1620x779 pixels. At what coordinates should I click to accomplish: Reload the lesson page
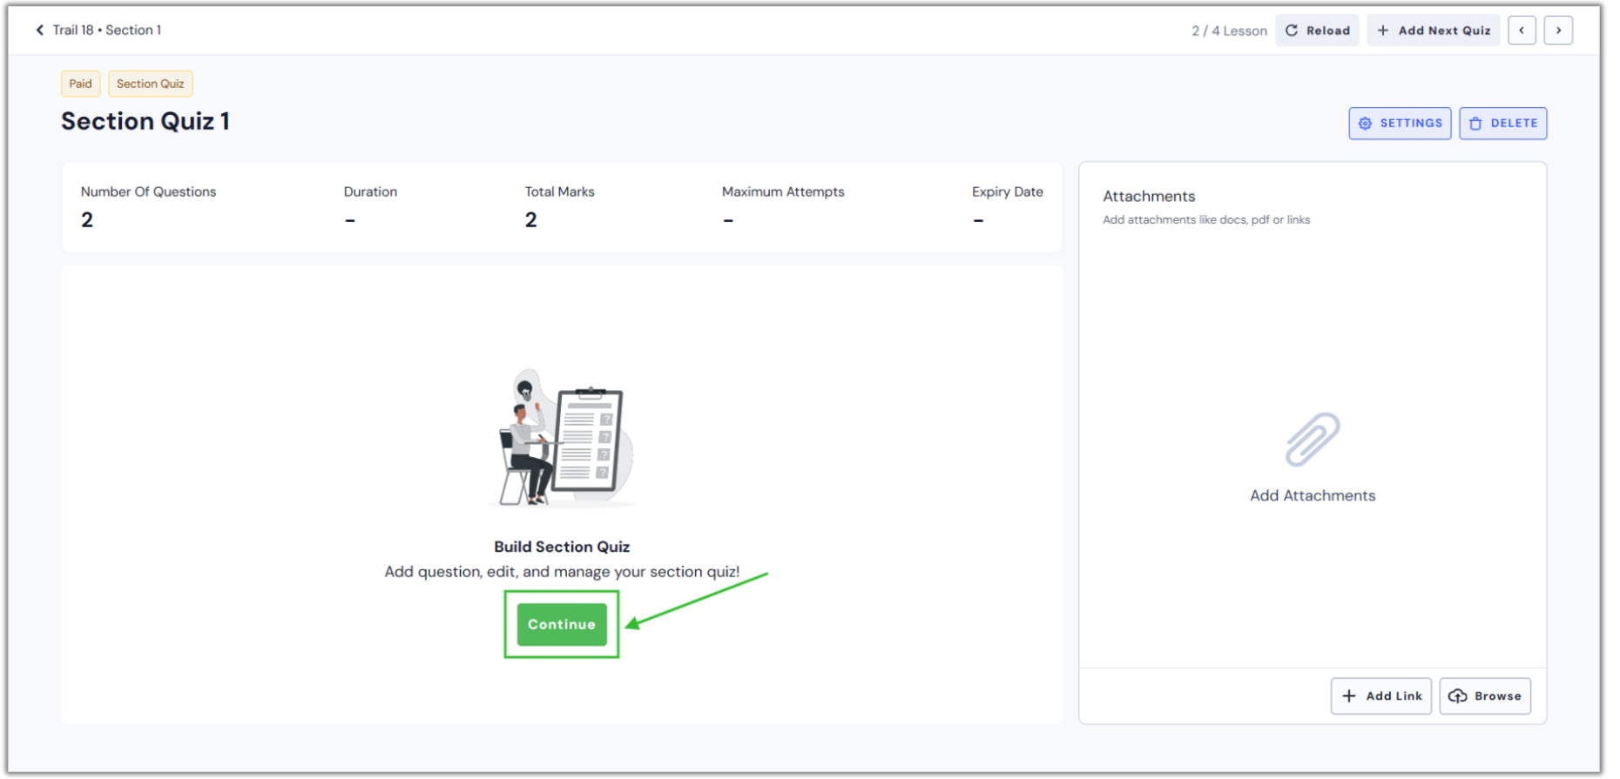1316,30
